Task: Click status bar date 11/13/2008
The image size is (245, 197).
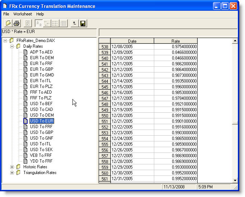Action: click(x=179, y=187)
